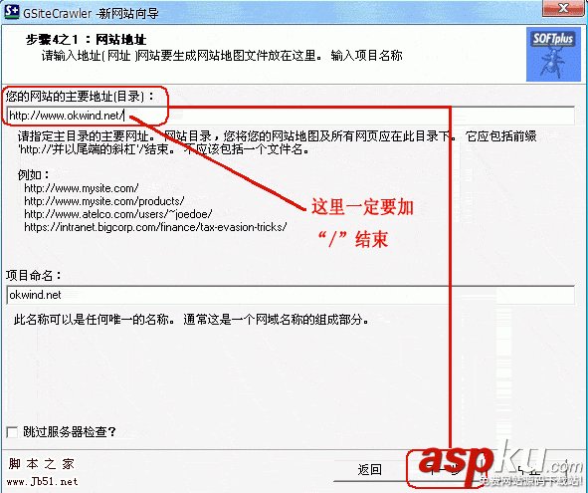Click the 返回 back button

click(x=369, y=469)
